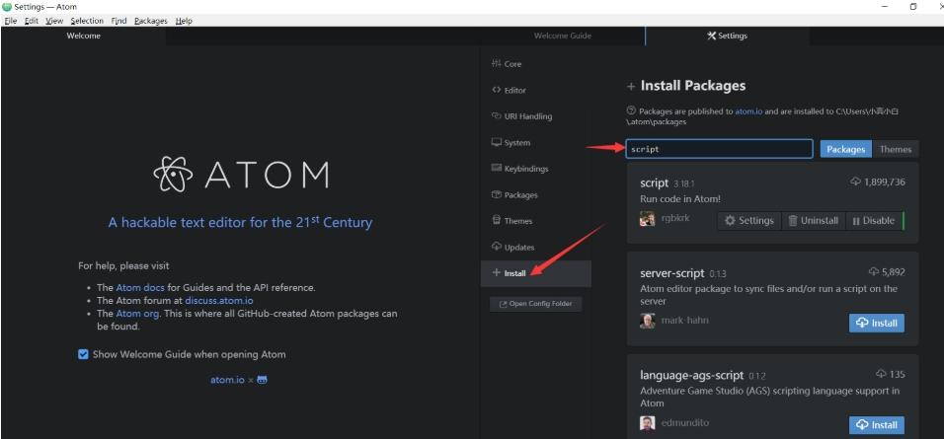Click the server-script version number 0.1.3
This screenshot has height=439, width=944.
718,274
